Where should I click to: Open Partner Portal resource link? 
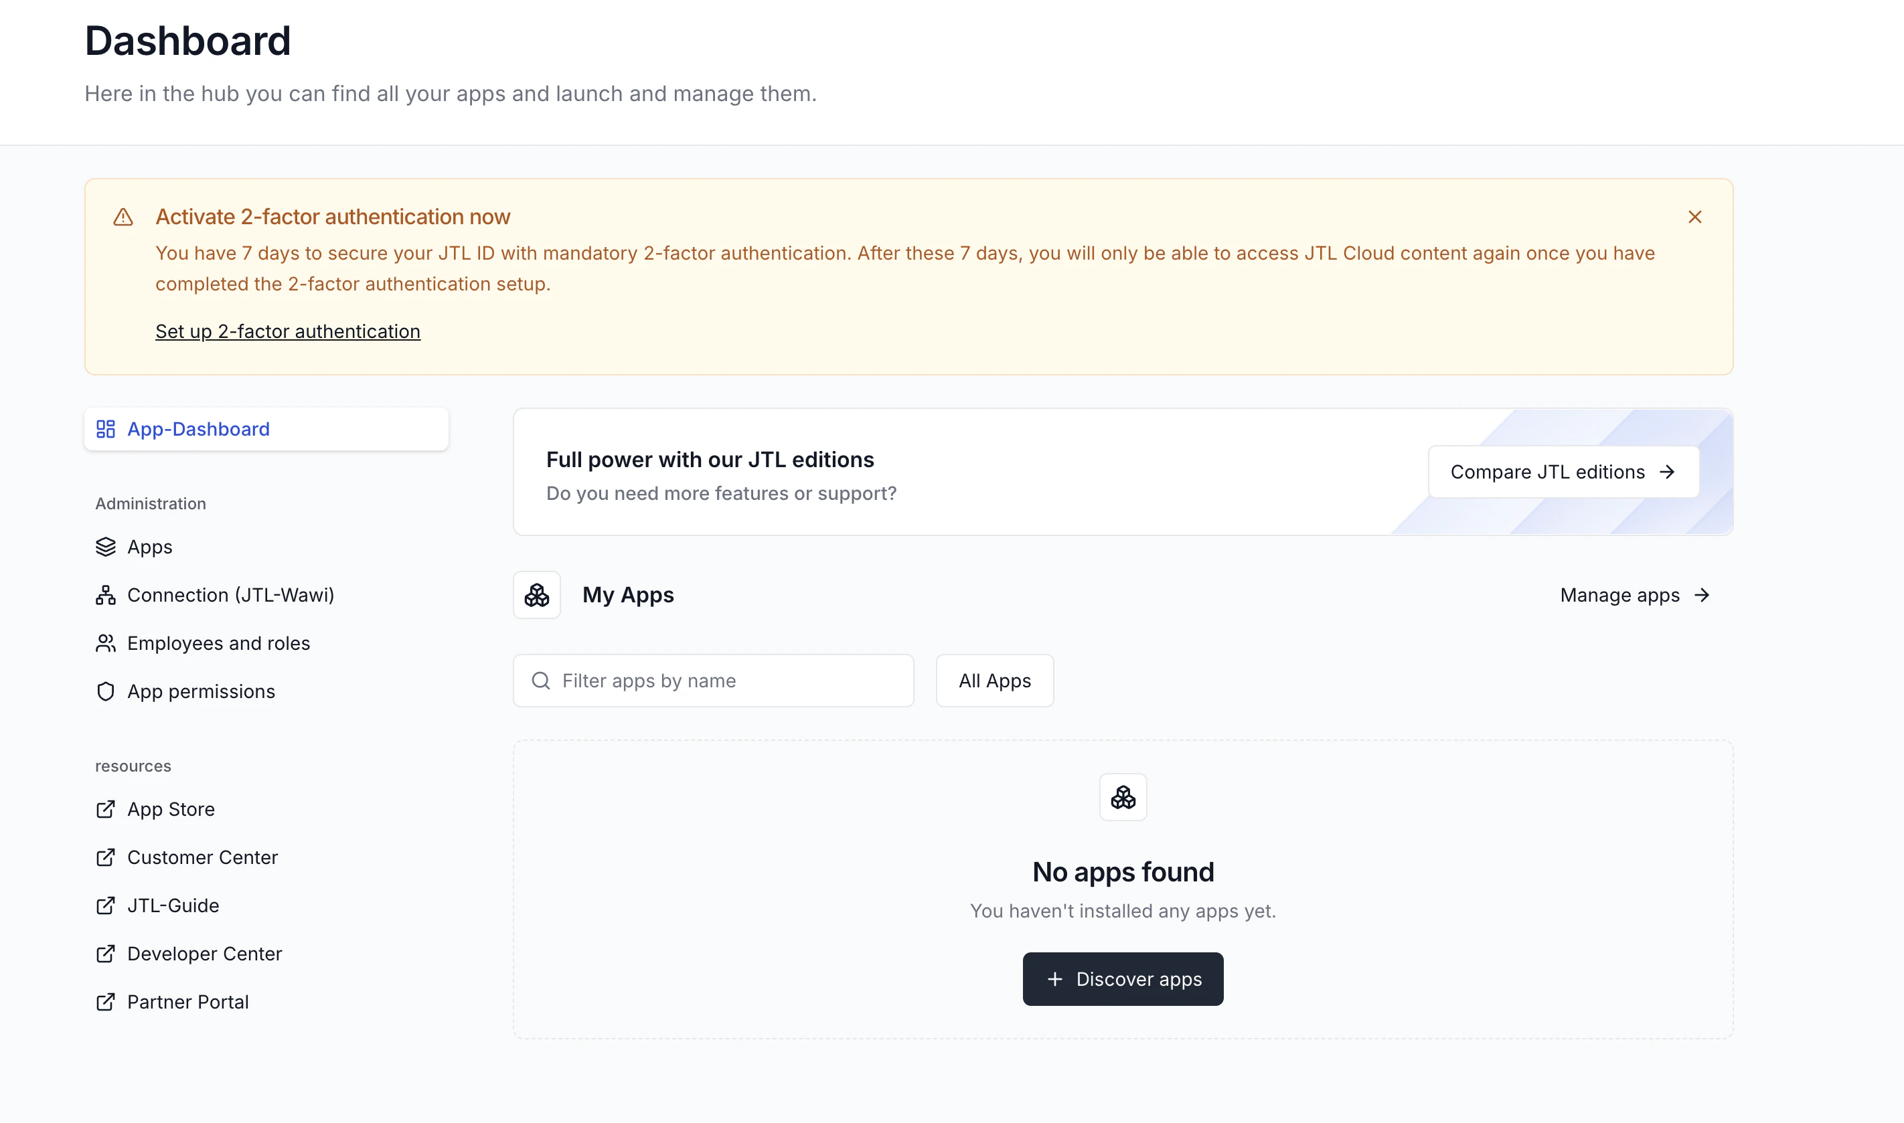coord(187,1002)
